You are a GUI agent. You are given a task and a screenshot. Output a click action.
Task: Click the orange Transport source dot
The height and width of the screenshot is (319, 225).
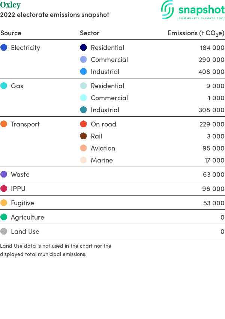tap(4, 124)
